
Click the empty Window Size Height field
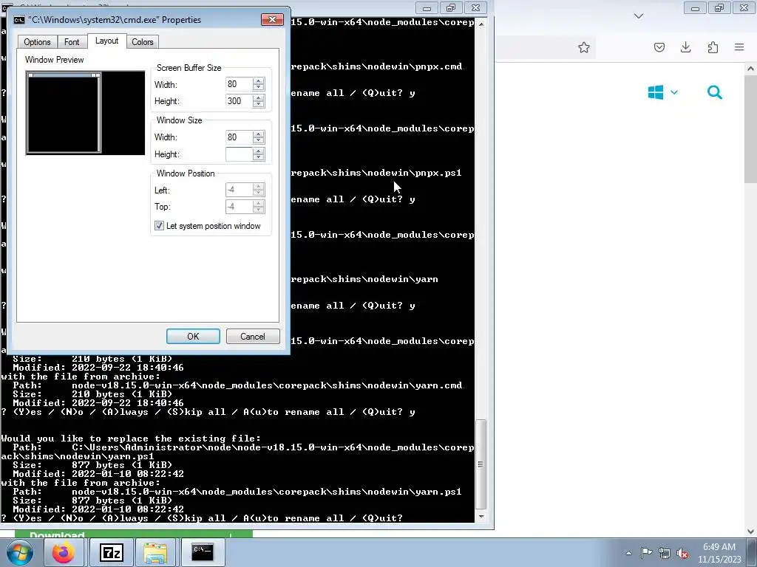tap(239, 154)
